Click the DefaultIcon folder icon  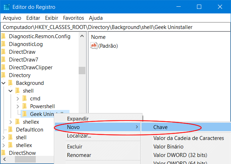click(x=10, y=129)
